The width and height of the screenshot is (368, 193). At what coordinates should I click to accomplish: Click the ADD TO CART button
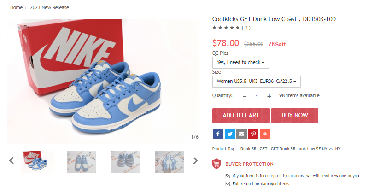241,115
